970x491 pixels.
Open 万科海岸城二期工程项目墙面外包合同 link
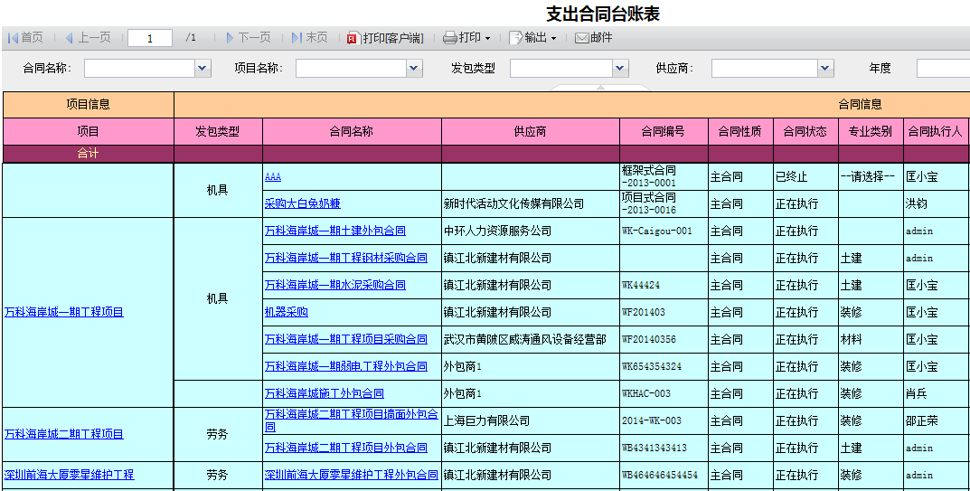tap(352, 421)
